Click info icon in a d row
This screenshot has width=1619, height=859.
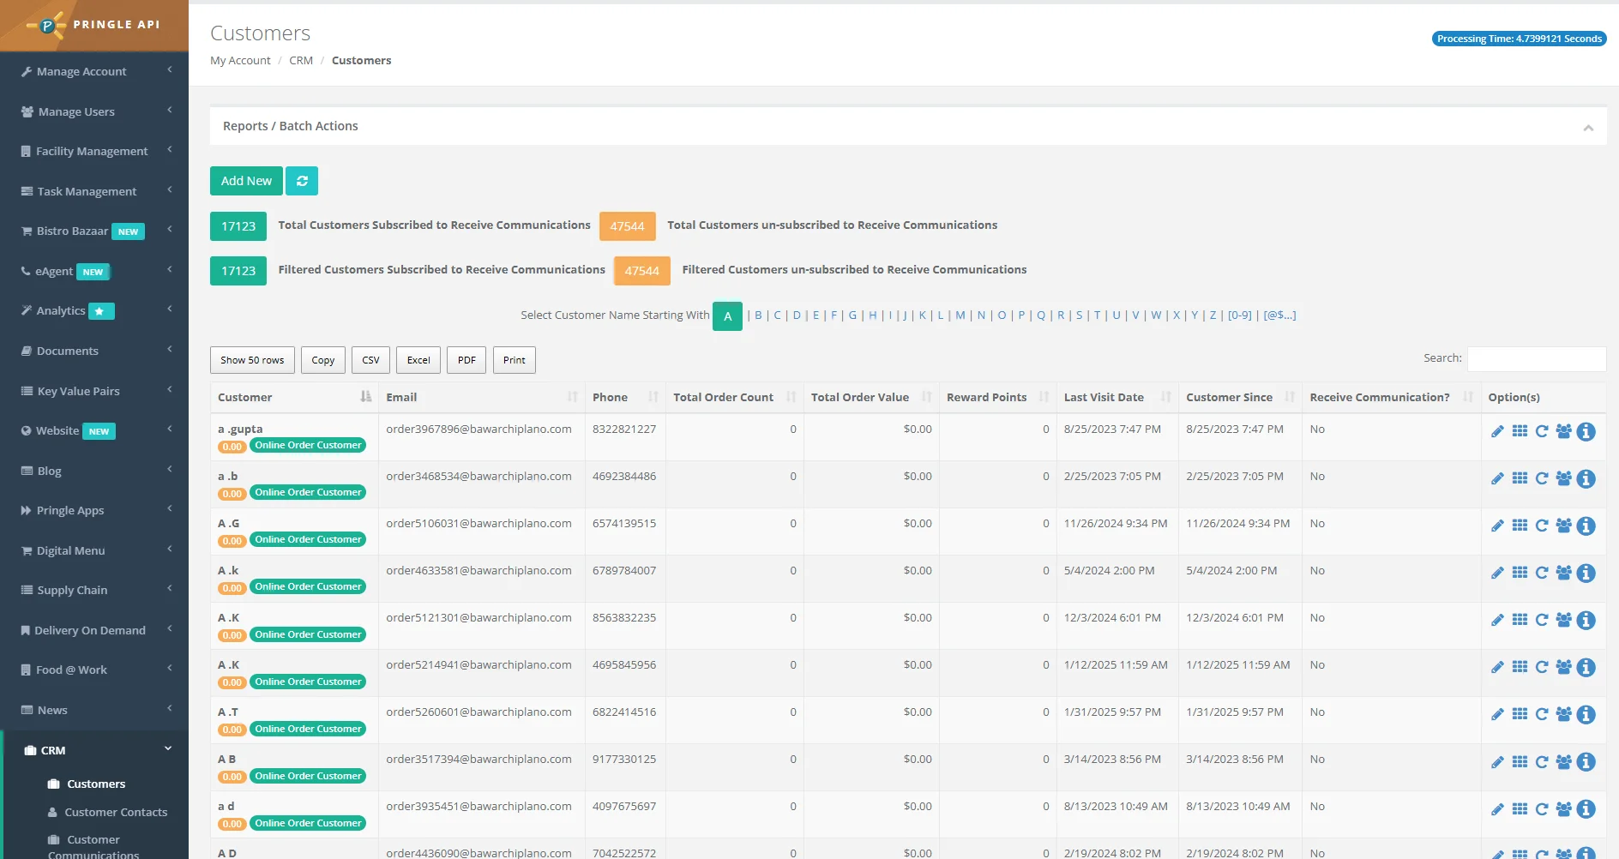click(1586, 808)
